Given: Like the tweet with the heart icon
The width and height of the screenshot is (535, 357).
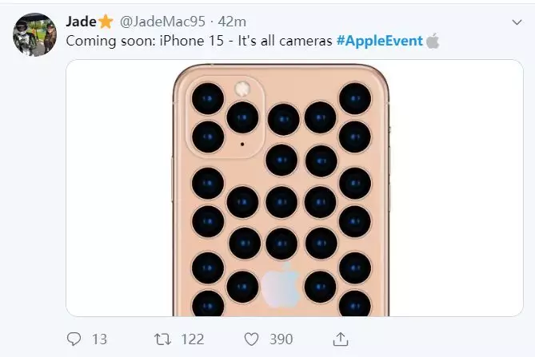Looking at the screenshot, I should pyautogui.click(x=254, y=339).
